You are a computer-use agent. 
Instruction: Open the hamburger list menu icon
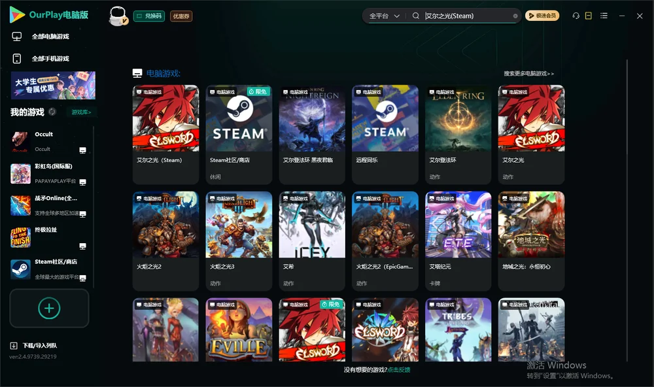[604, 16]
